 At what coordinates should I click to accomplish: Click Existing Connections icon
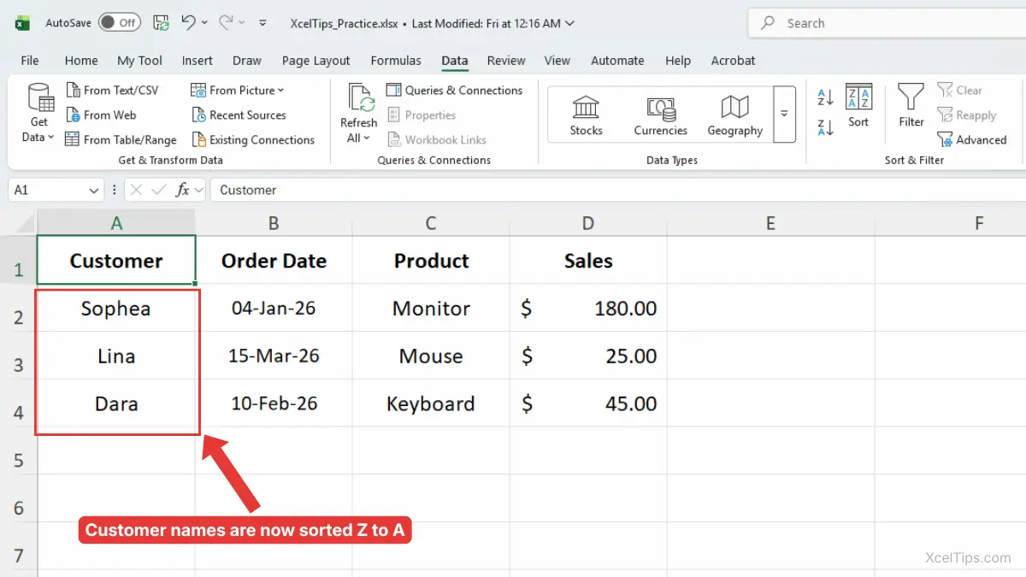pyautogui.click(x=199, y=140)
